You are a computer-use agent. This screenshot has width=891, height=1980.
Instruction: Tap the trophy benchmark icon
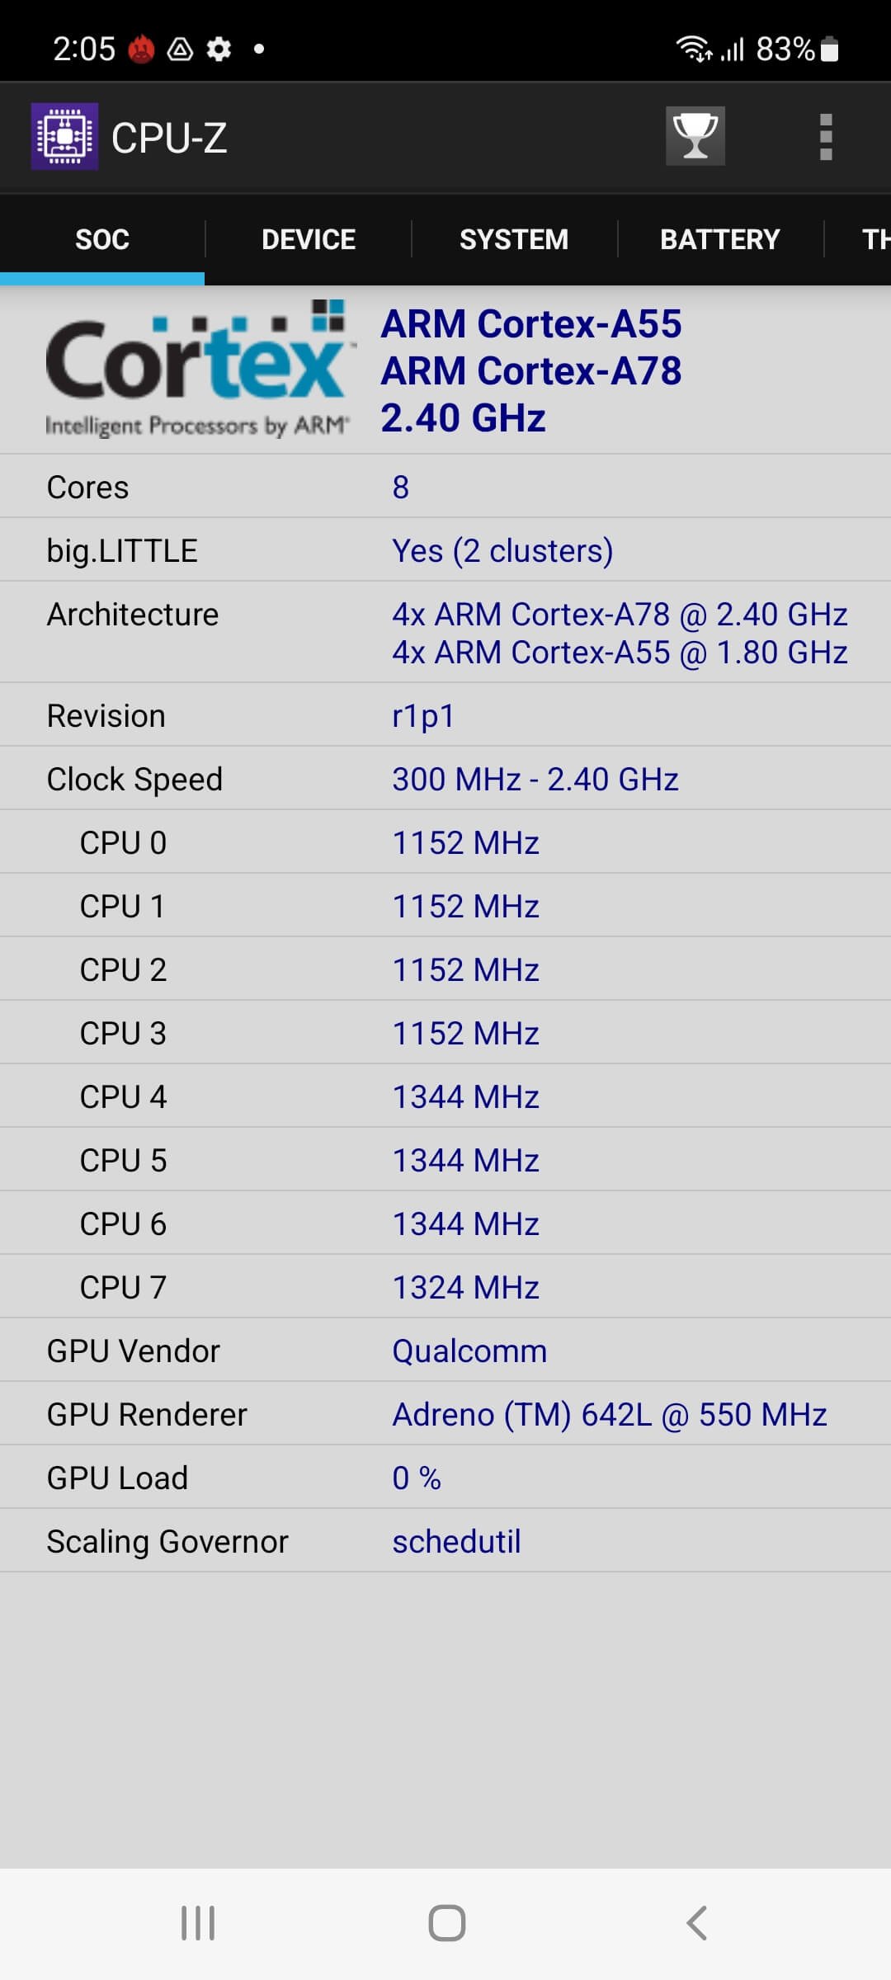point(695,136)
